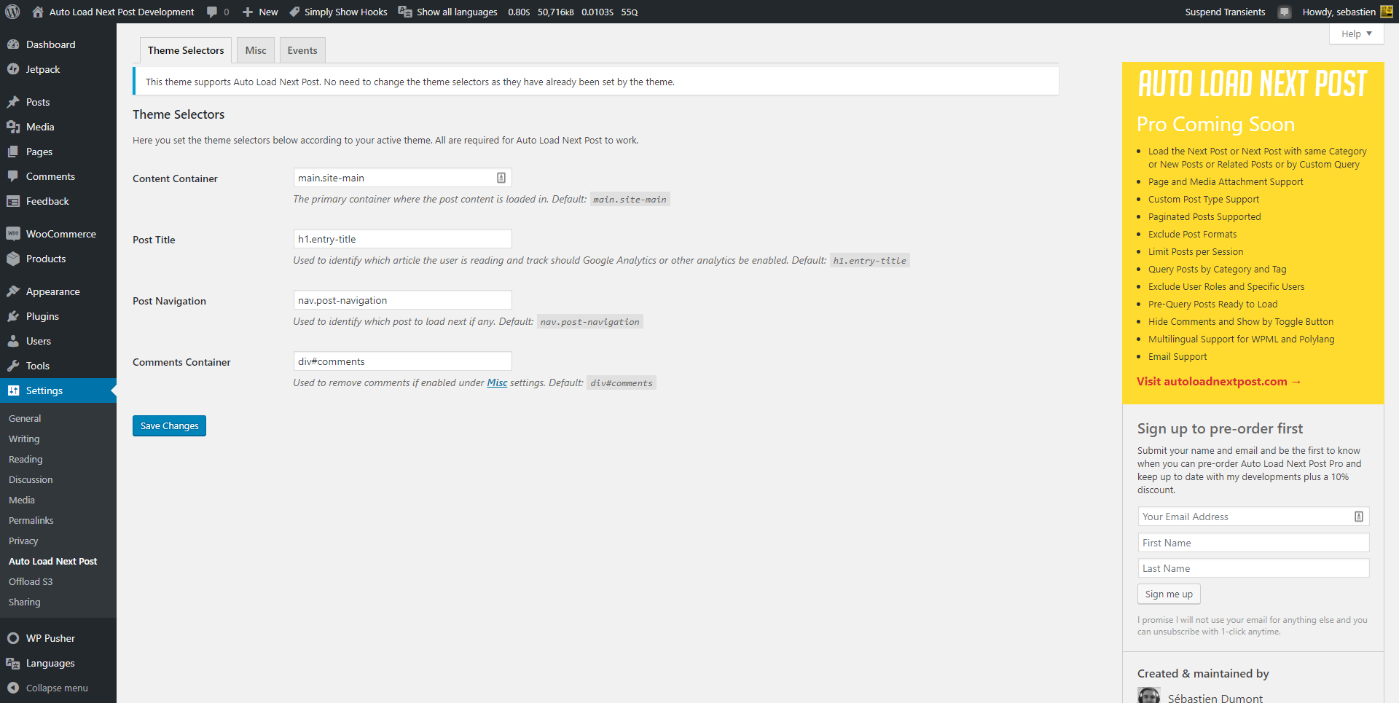Open Writing settings submenu

coord(24,439)
